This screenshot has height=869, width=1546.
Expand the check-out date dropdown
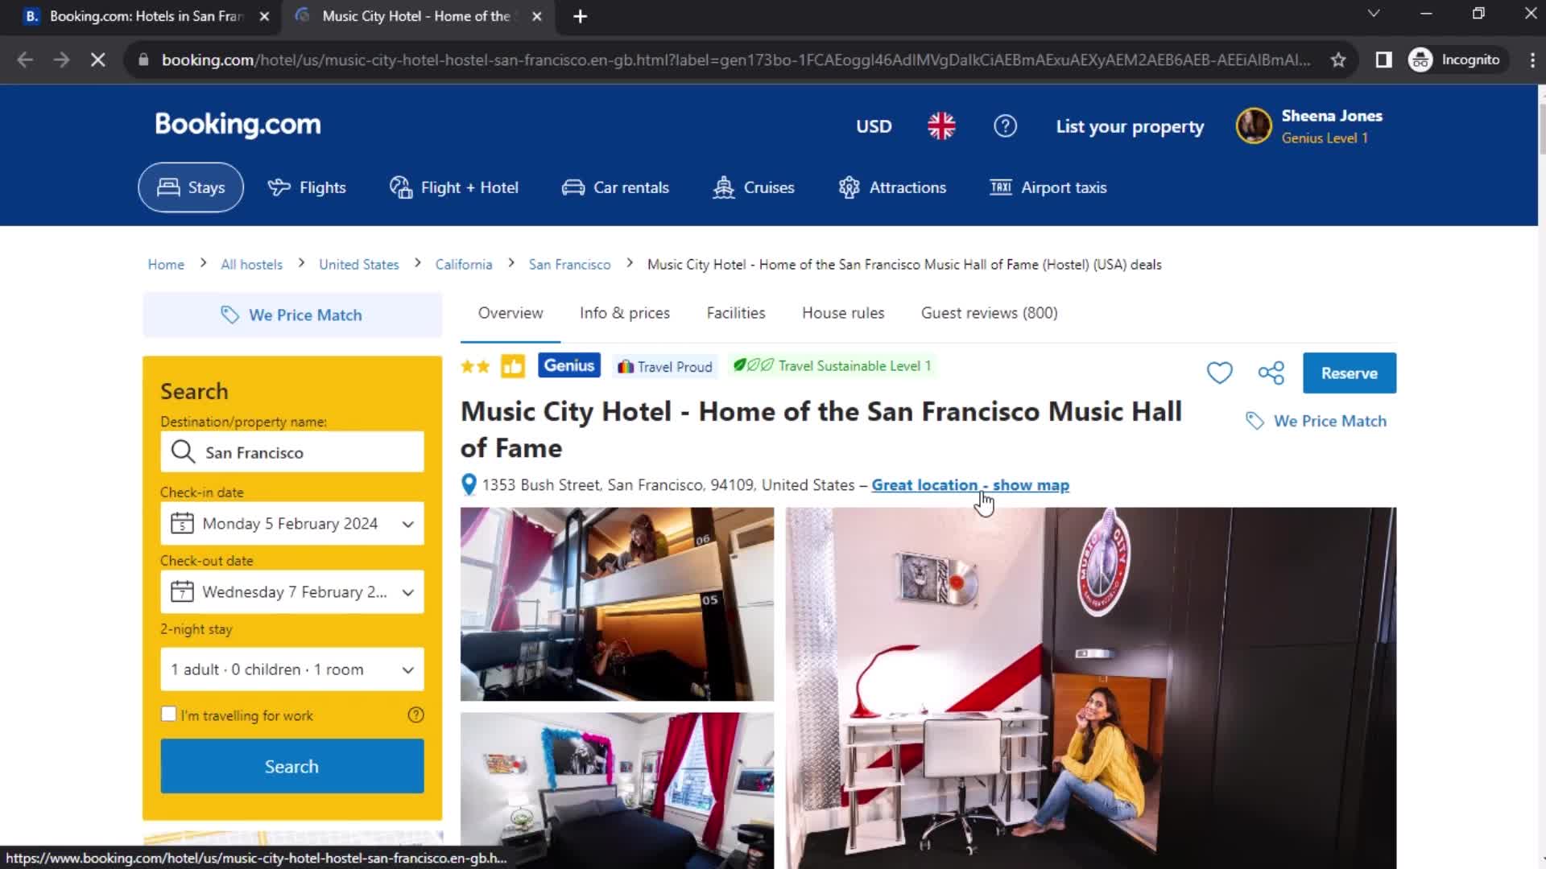point(294,591)
